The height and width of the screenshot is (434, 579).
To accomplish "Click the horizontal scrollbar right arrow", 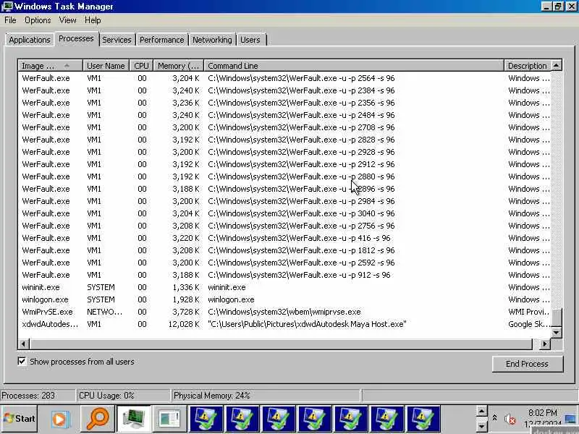I will 545,344.
